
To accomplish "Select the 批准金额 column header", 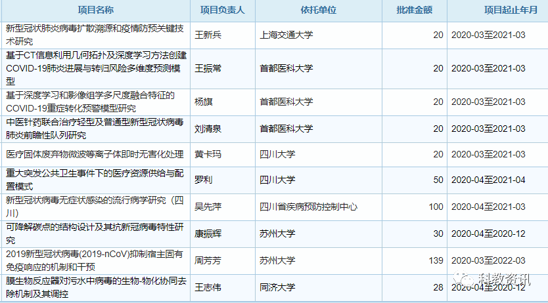I will [x=413, y=10].
